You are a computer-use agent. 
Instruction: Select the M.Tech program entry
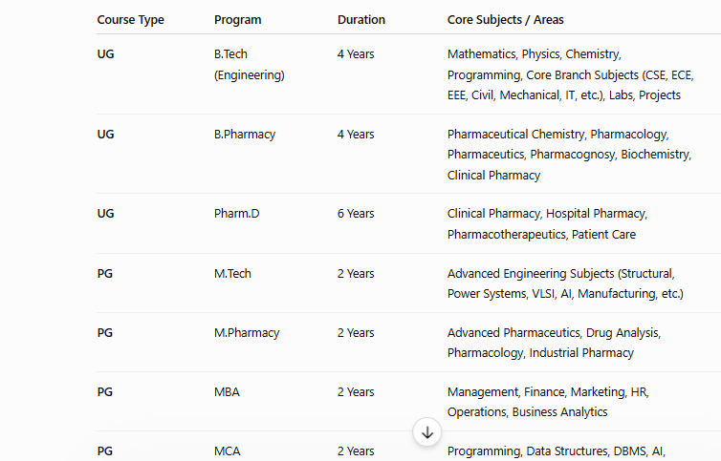click(x=232, y=274)
